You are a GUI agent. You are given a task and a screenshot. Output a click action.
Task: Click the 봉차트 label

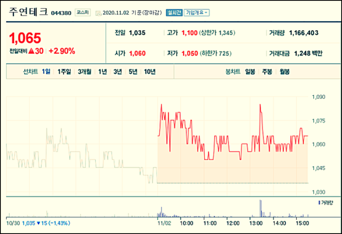[x=233, y=72]
